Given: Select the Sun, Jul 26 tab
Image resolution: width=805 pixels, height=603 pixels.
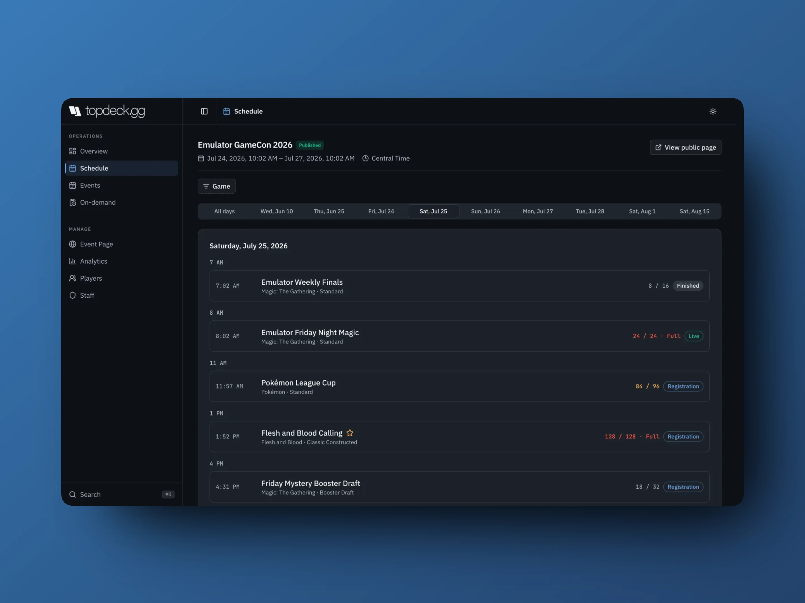Looking at the screenshot, I should tap(486, 211).
